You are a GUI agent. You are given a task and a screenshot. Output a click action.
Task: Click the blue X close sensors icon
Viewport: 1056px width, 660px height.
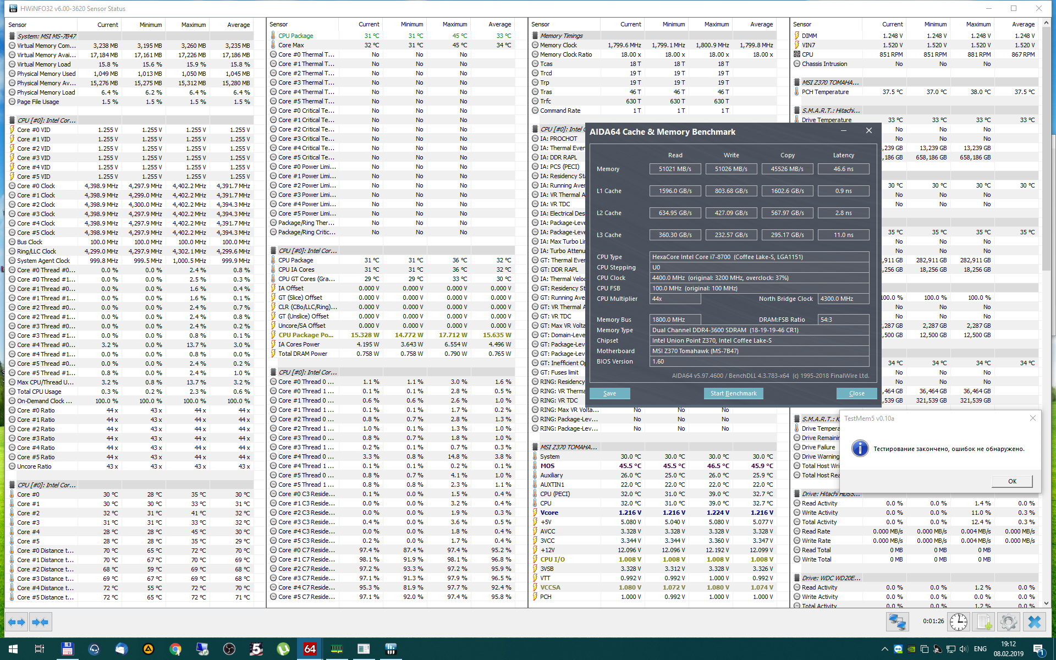[1035, 622]
